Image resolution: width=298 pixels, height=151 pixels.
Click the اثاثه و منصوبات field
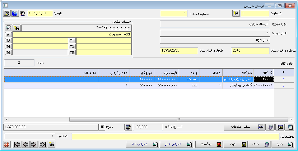coord(72,34)
